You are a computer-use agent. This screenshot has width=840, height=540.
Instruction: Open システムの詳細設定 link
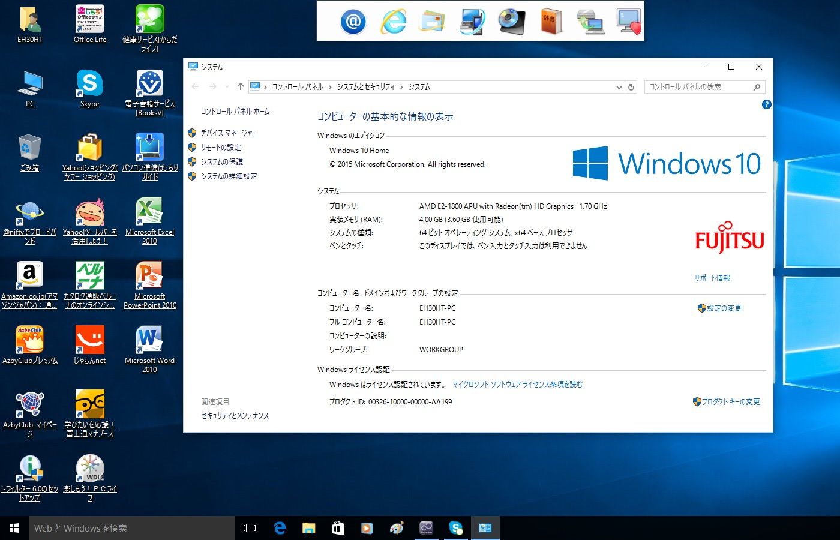point(229,176)
